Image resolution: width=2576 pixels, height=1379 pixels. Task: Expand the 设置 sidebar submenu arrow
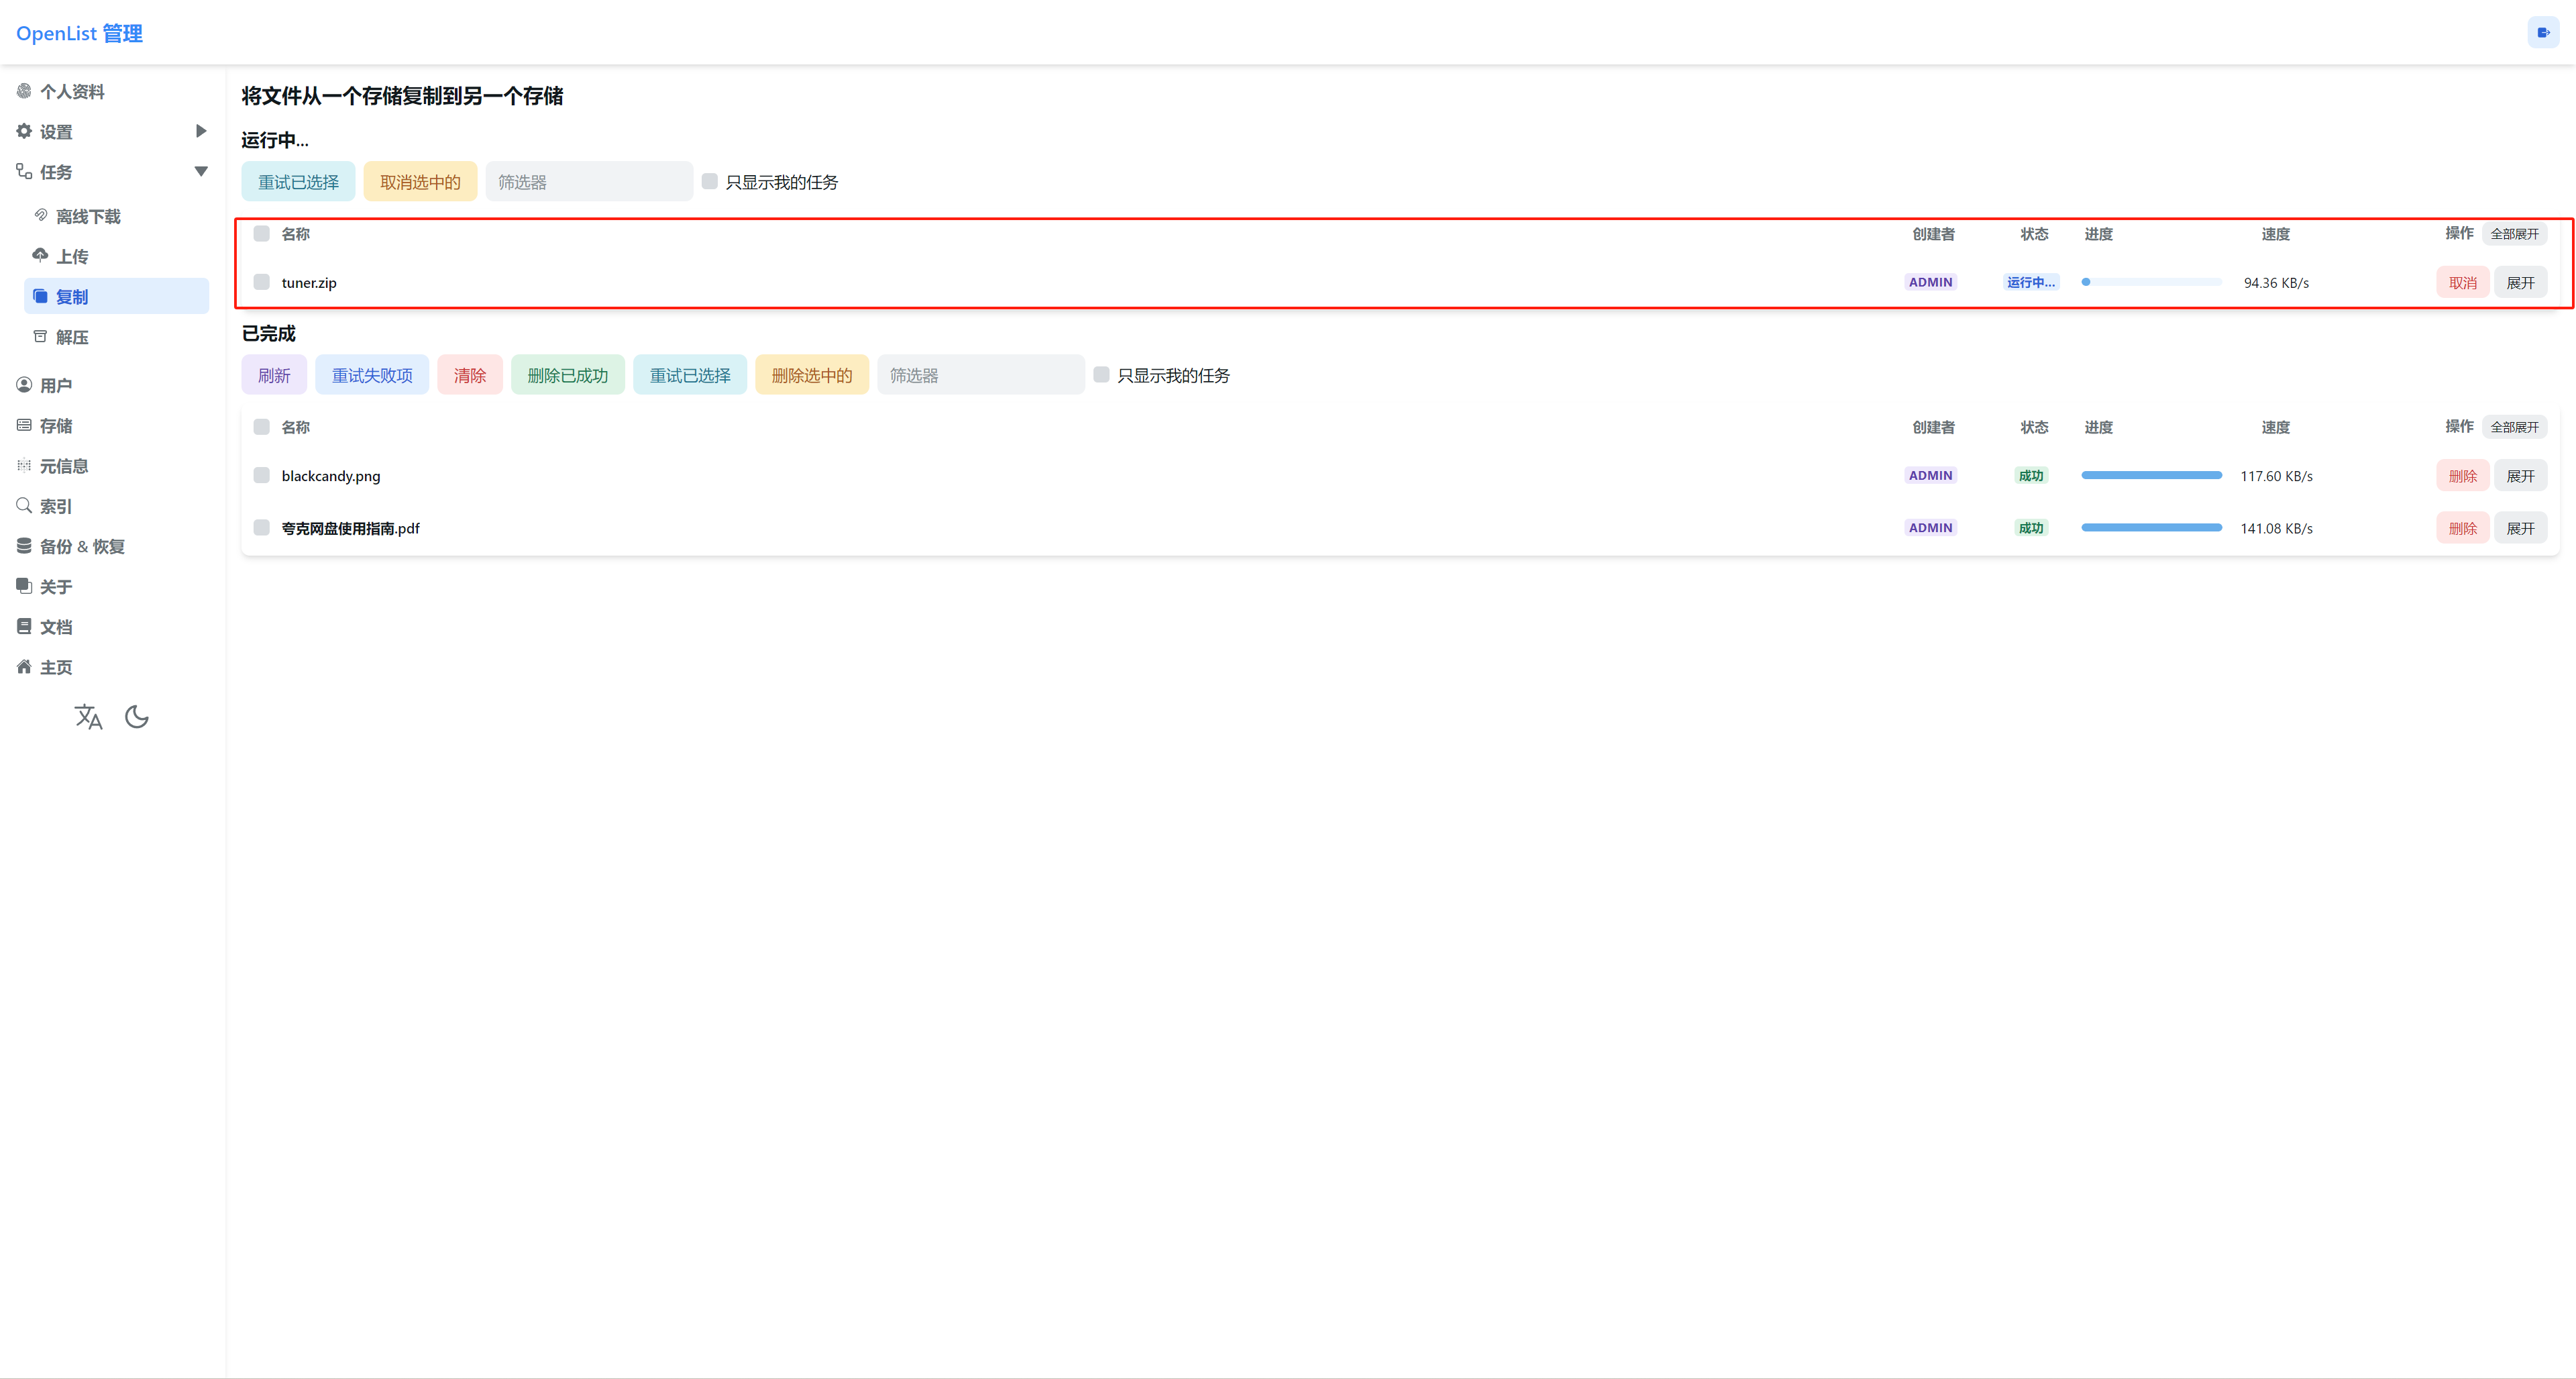(201, 131)
